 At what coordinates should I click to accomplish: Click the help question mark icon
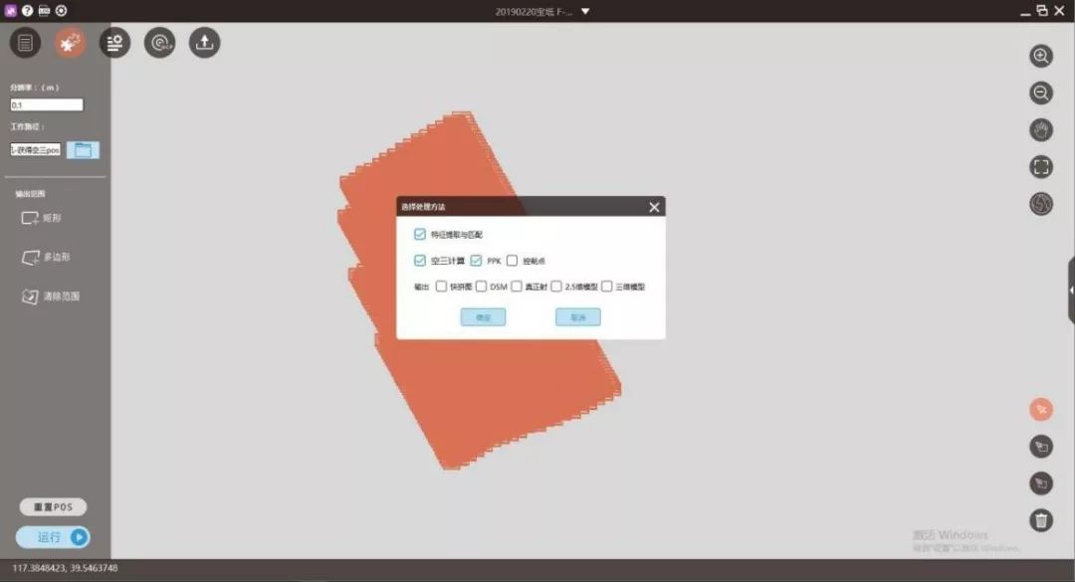(x=28, y=10)
